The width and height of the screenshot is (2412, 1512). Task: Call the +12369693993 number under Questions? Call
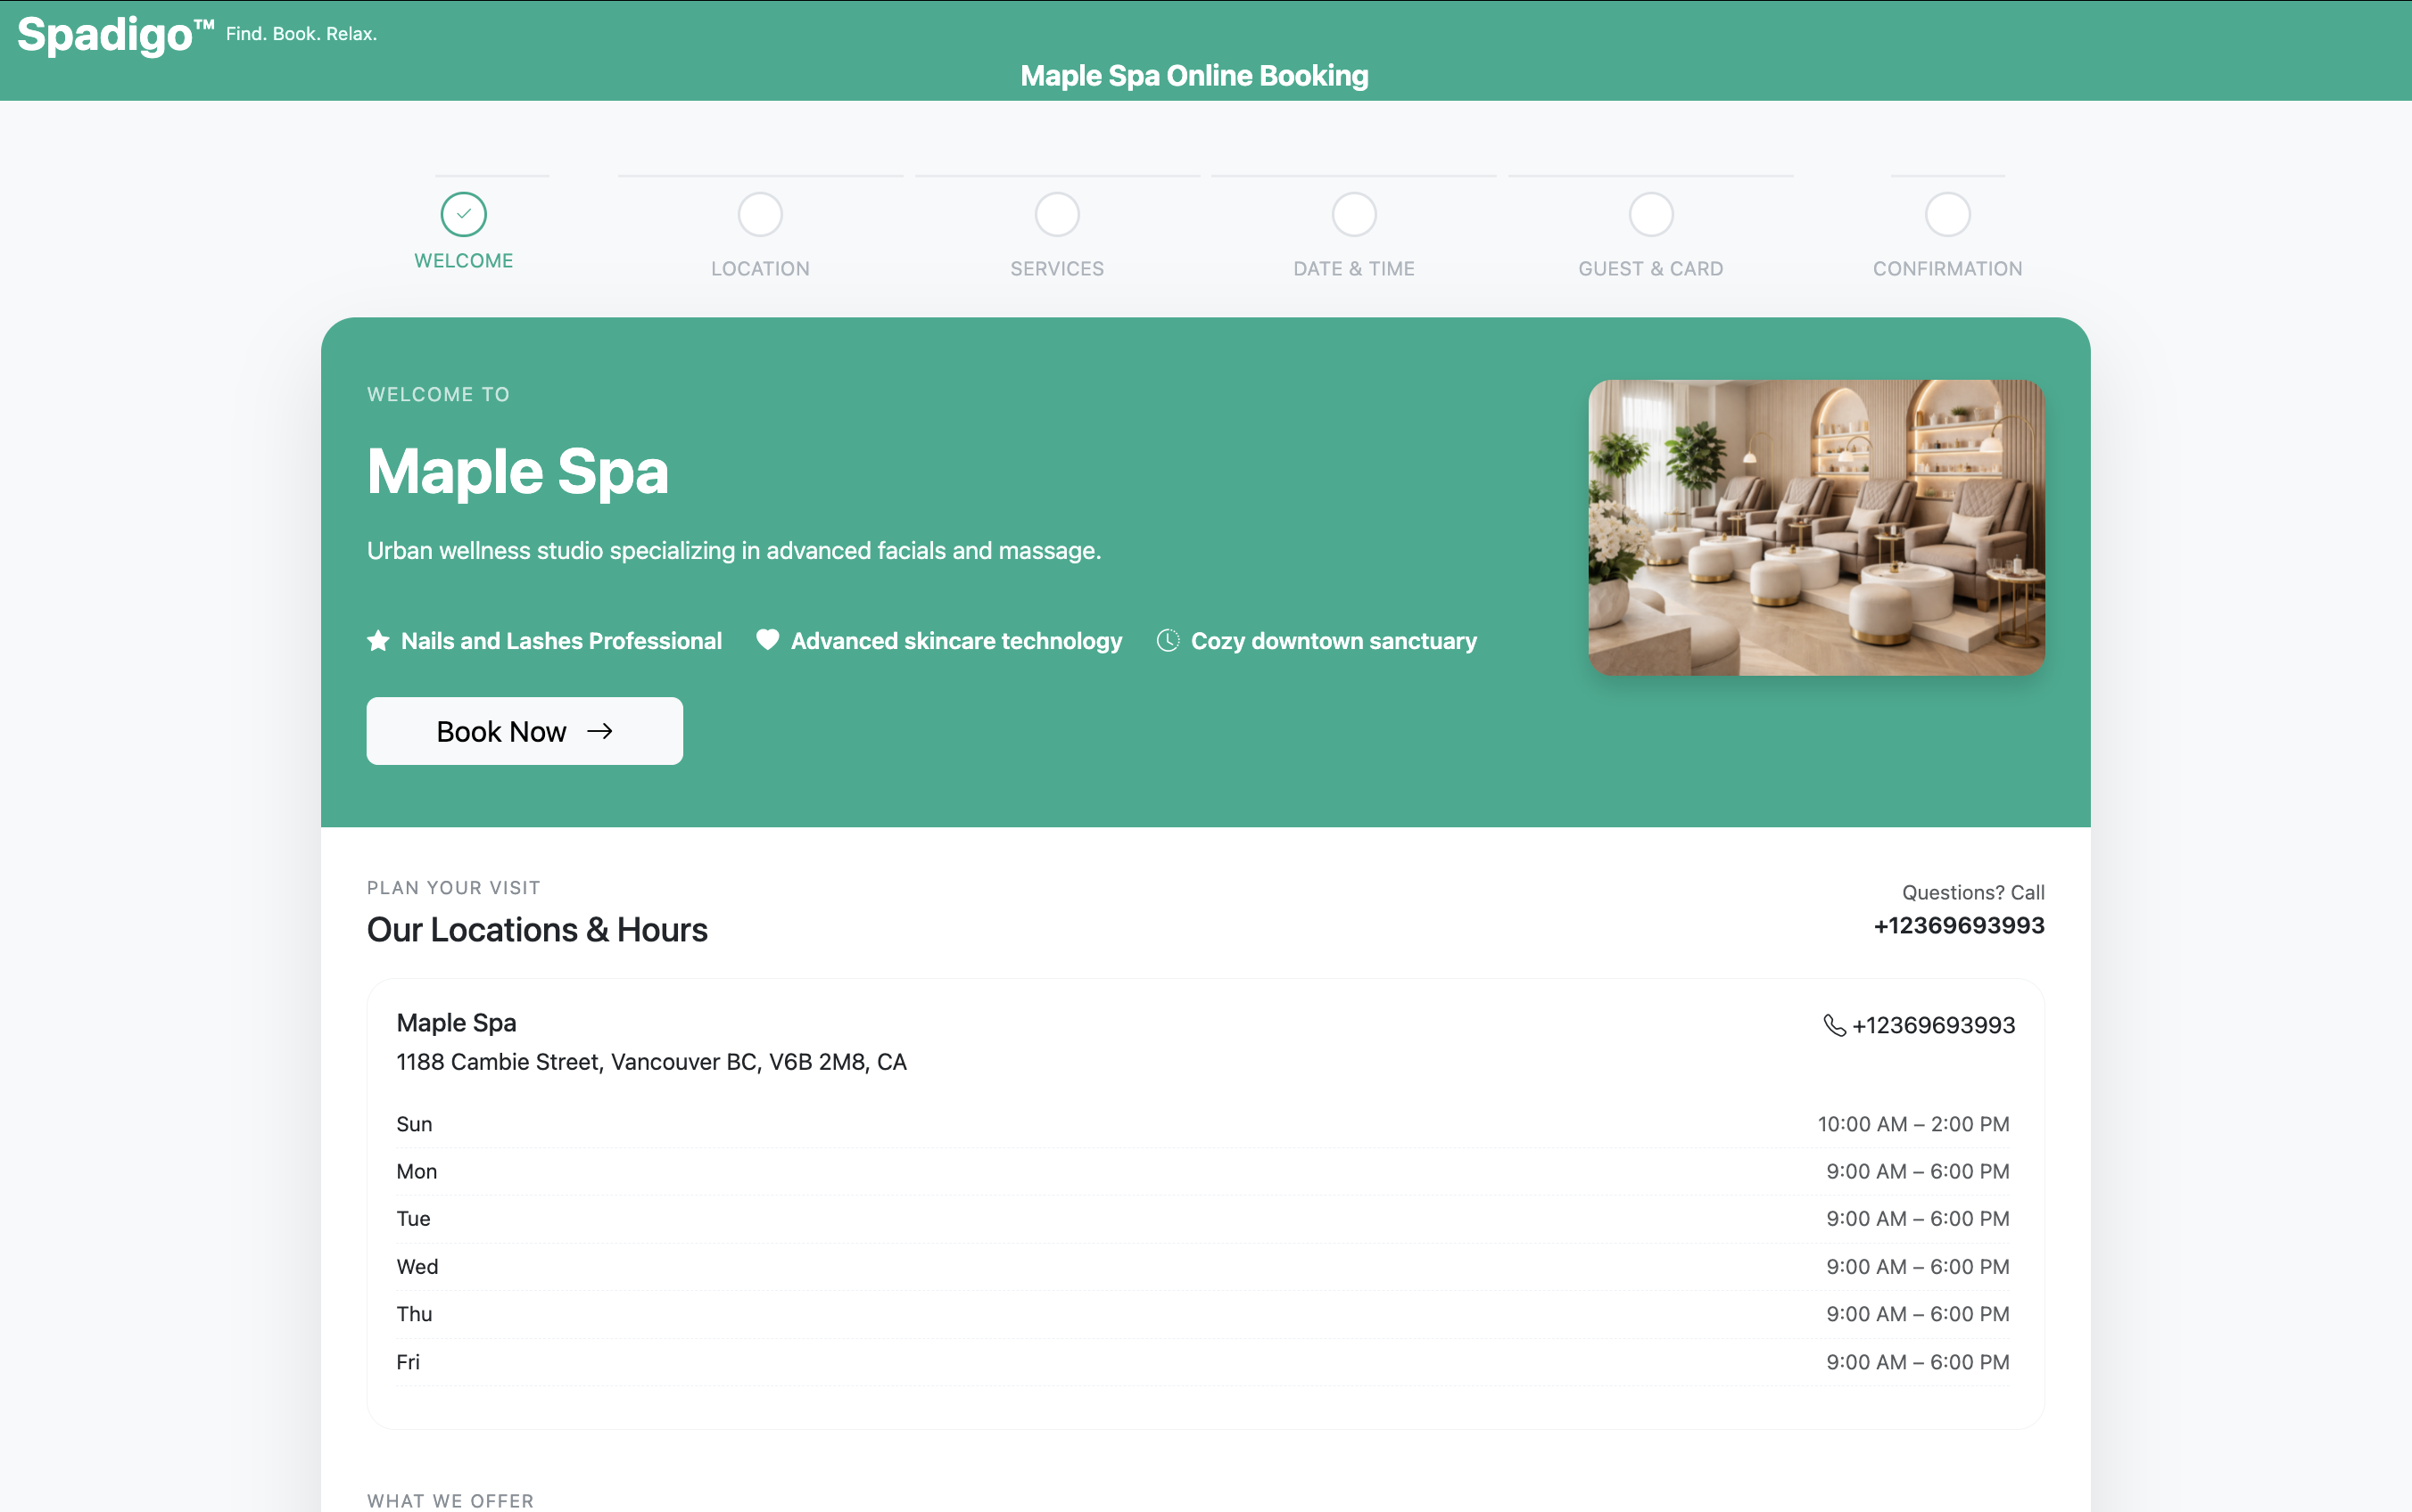tap(1958, 925)
